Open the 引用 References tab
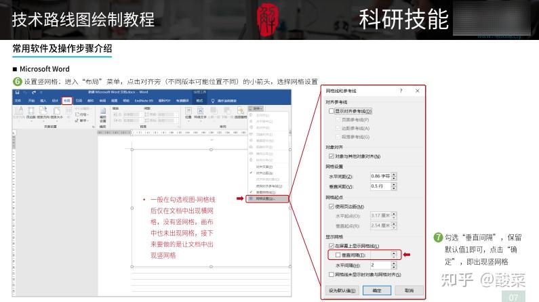 [x=79, y=101]
